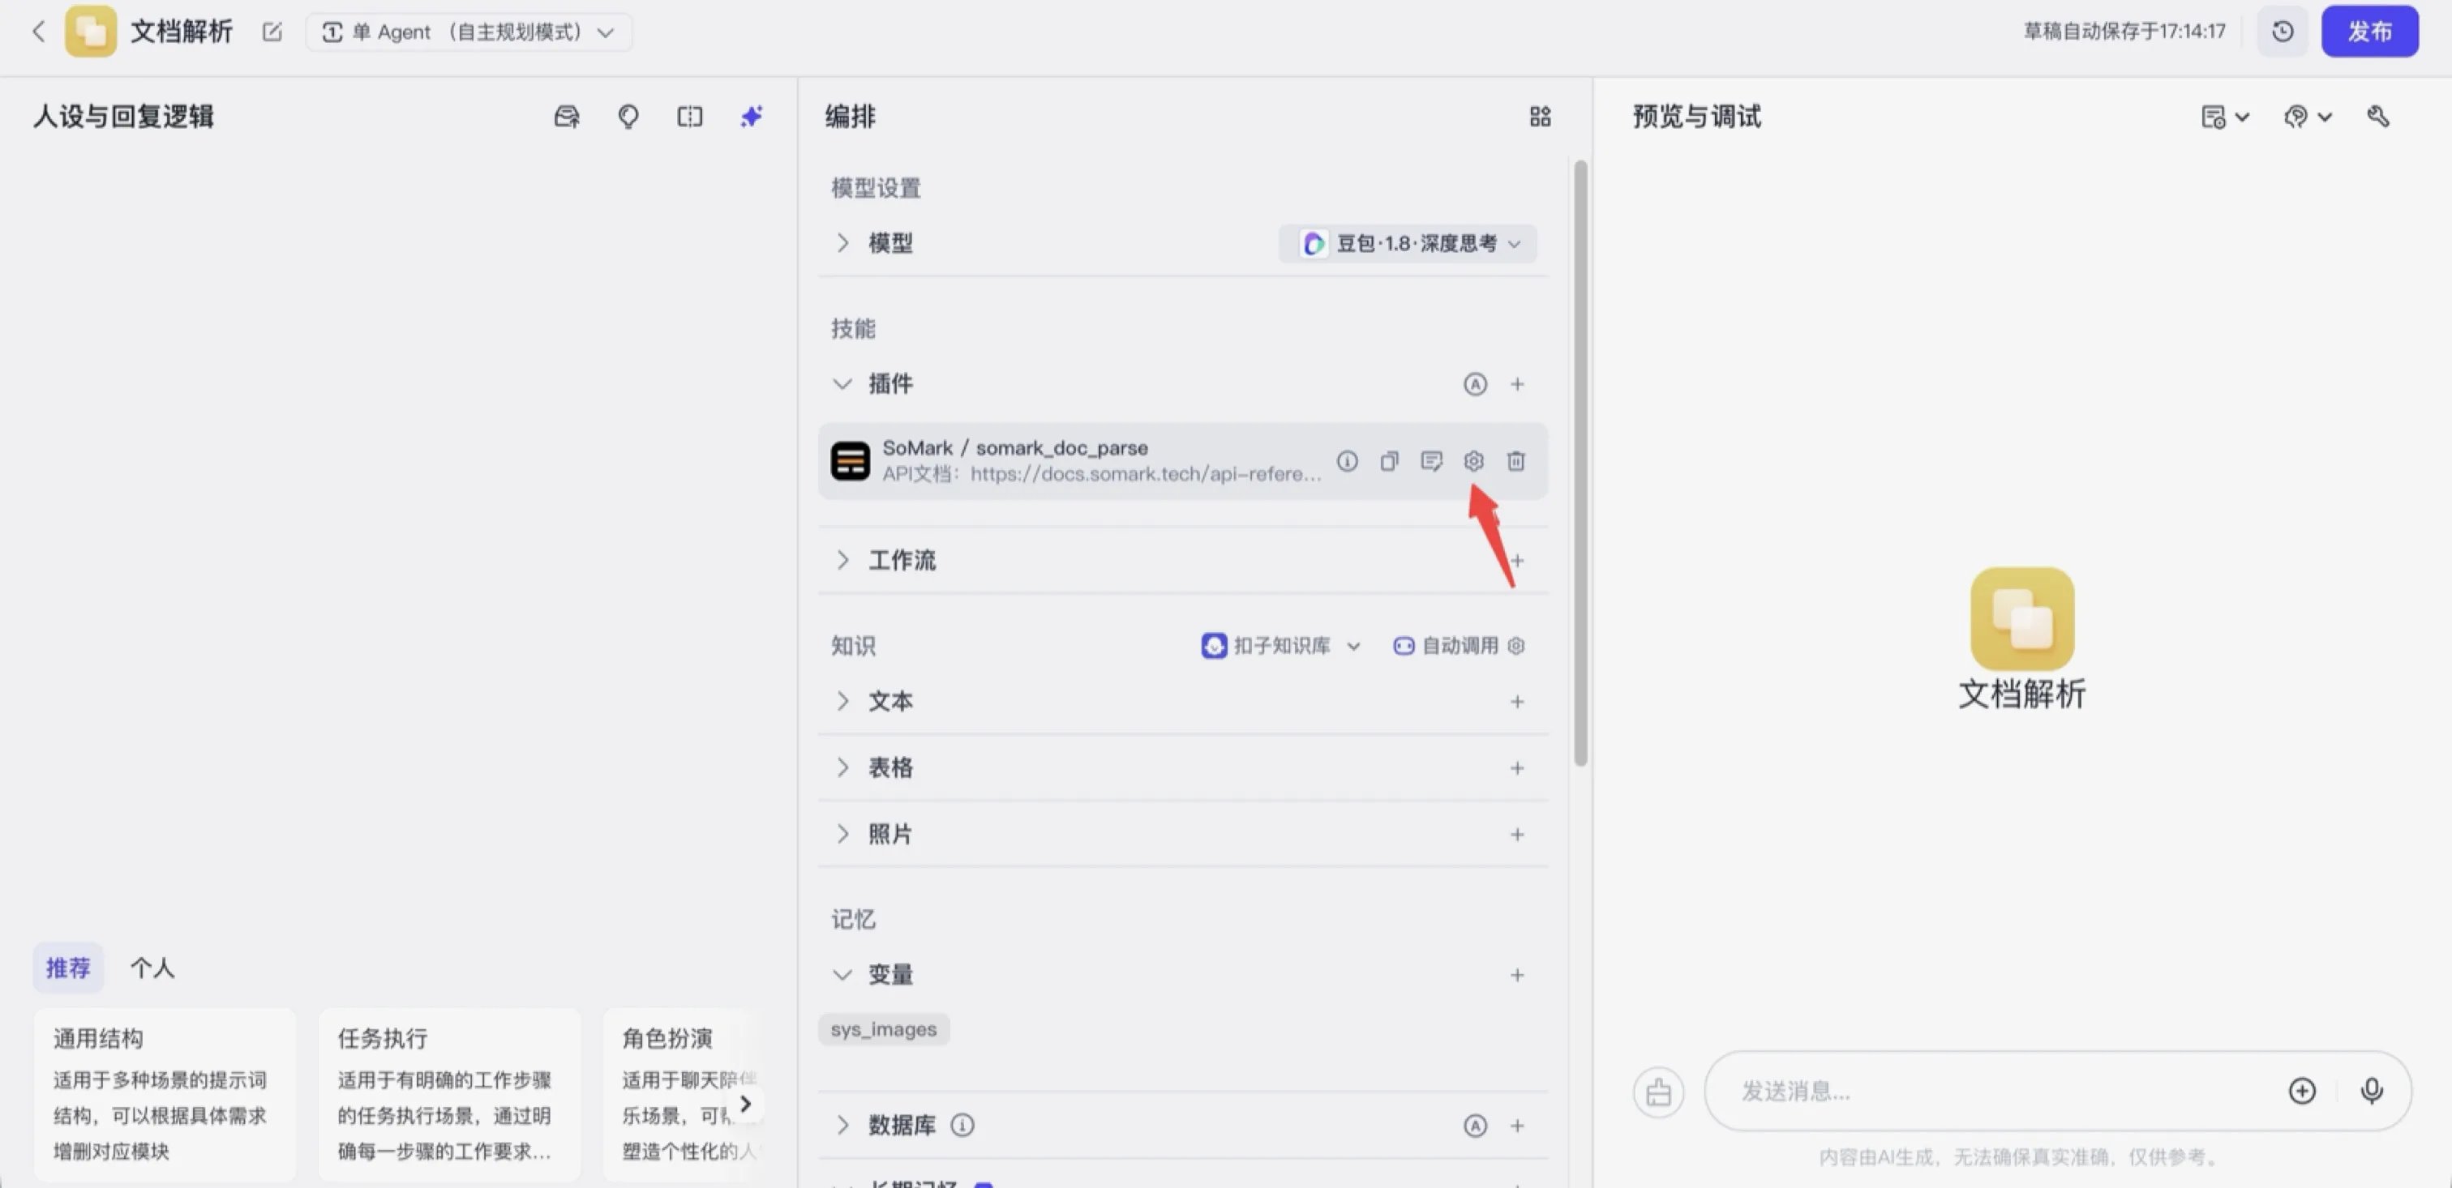Screen dimensions: 2452x1188
Task: Open the 豆包·1.8·深度思考 model dropdown
Action: pos(1407,243)
